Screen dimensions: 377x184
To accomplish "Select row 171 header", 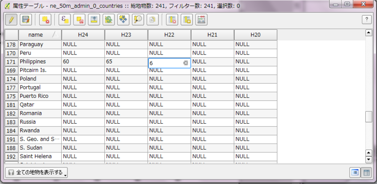I will click(12, 62).
